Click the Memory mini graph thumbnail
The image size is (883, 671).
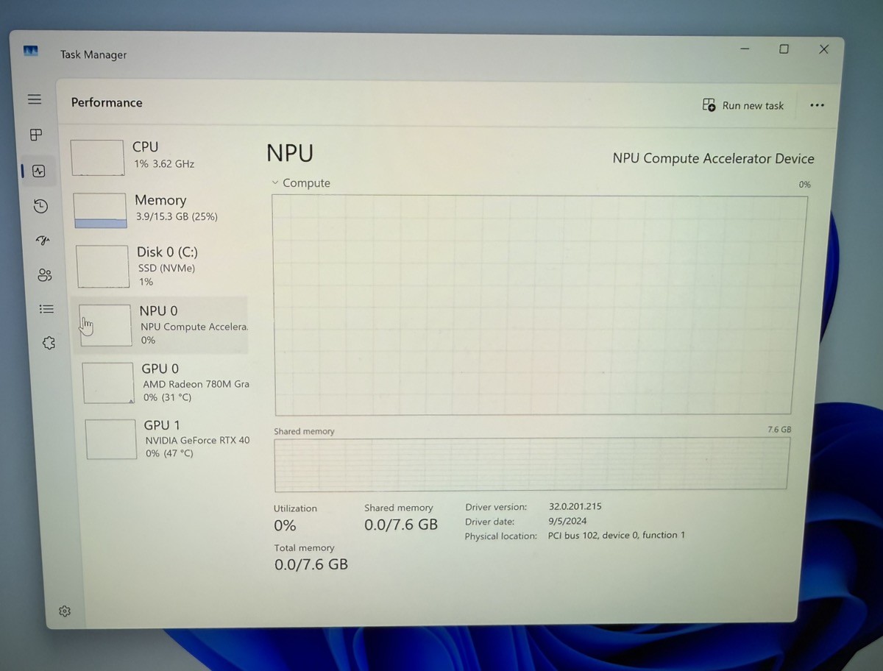(100, 210)
